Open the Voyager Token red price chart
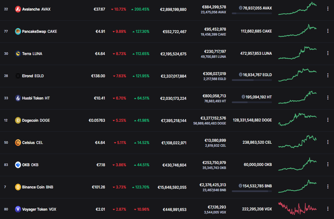Viewport: 334px width, 219px height. pyautogui.click(x=297, y=208)
